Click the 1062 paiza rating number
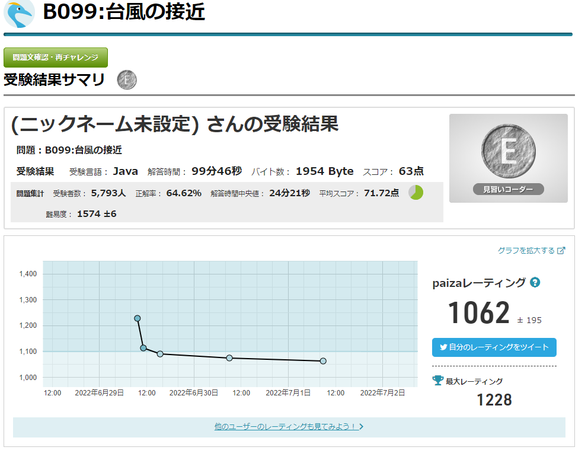Image resolution: width=588 pixels, height=463 pixels. click(x=478, y=313)
